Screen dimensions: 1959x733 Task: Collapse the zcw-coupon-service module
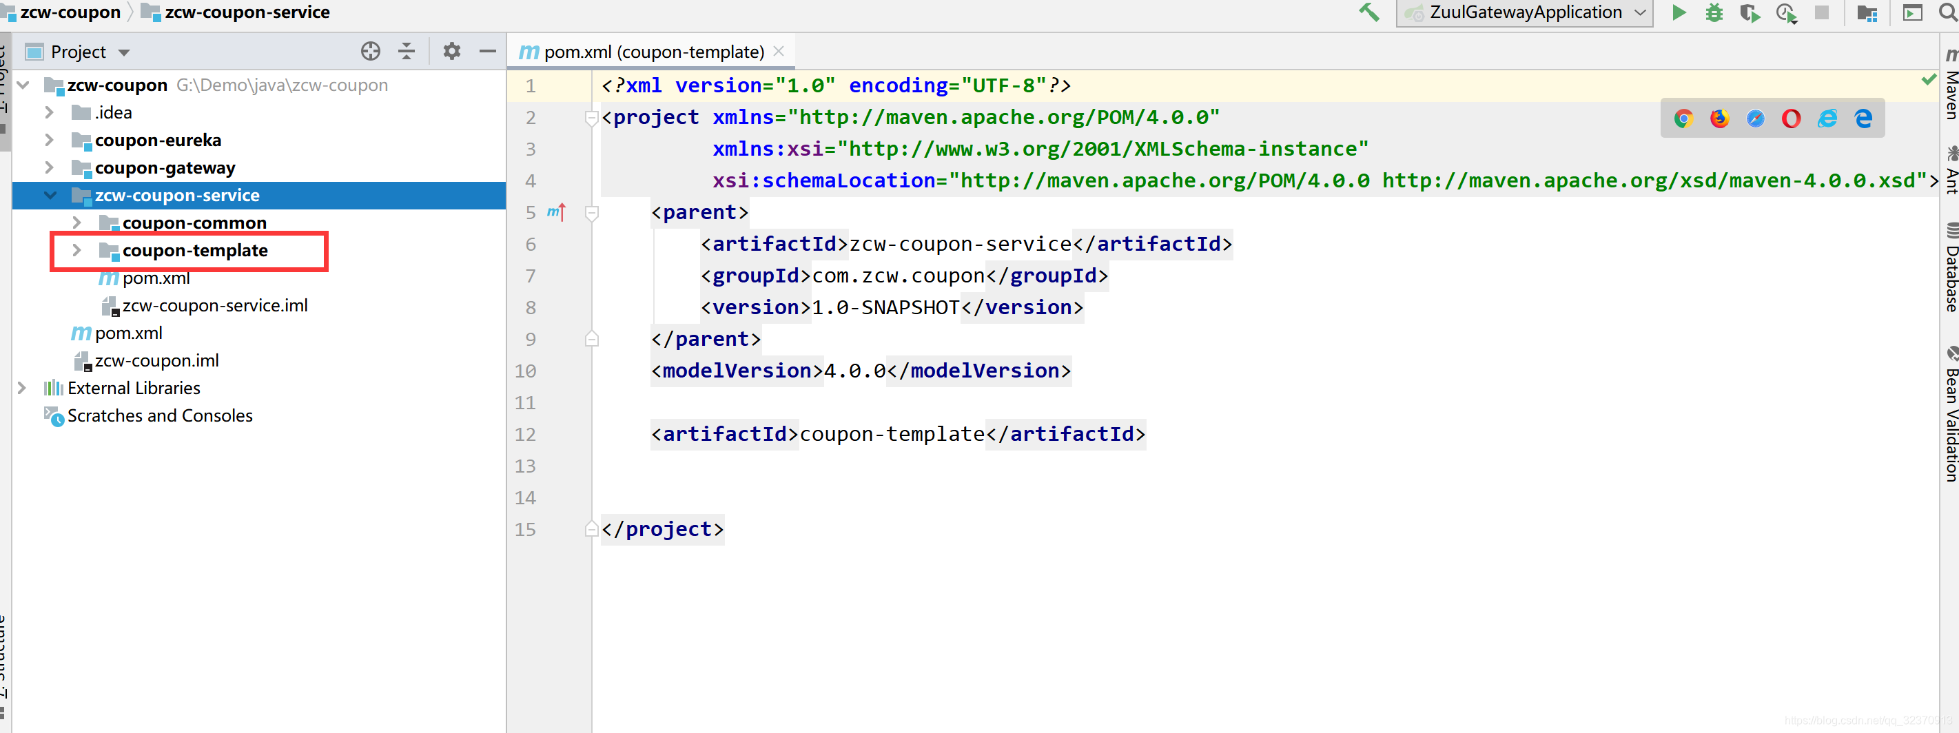pyautogui.click(x=50, y=195)
